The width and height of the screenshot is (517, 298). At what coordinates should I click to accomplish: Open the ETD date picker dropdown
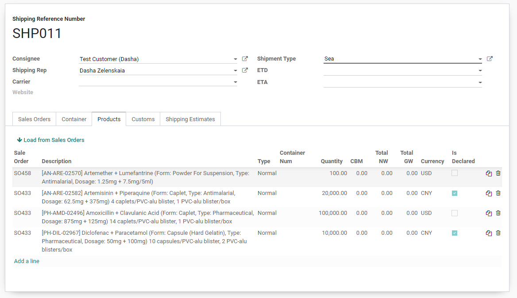480,70
